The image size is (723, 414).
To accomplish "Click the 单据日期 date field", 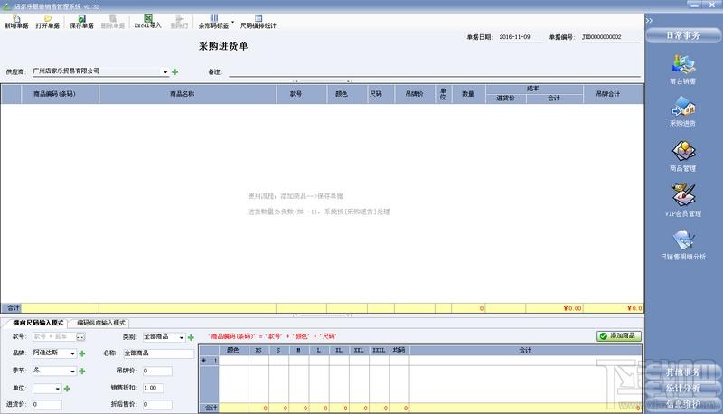I will (x=521, y=37).
